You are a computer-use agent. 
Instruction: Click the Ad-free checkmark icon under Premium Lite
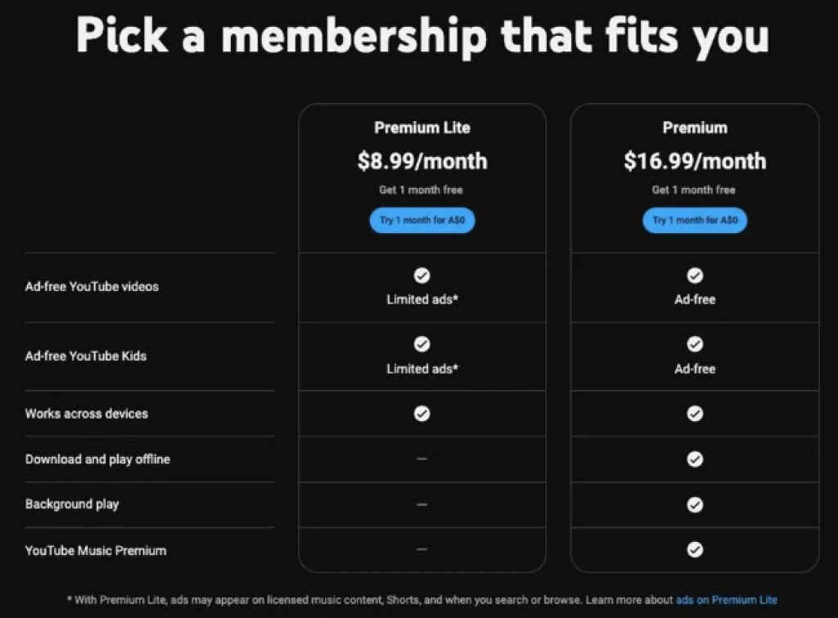pos(422,275)
